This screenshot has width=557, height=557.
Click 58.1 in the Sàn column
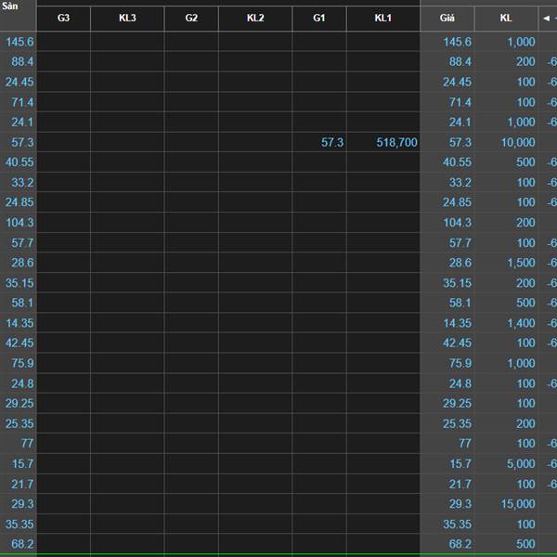point(22,303)
